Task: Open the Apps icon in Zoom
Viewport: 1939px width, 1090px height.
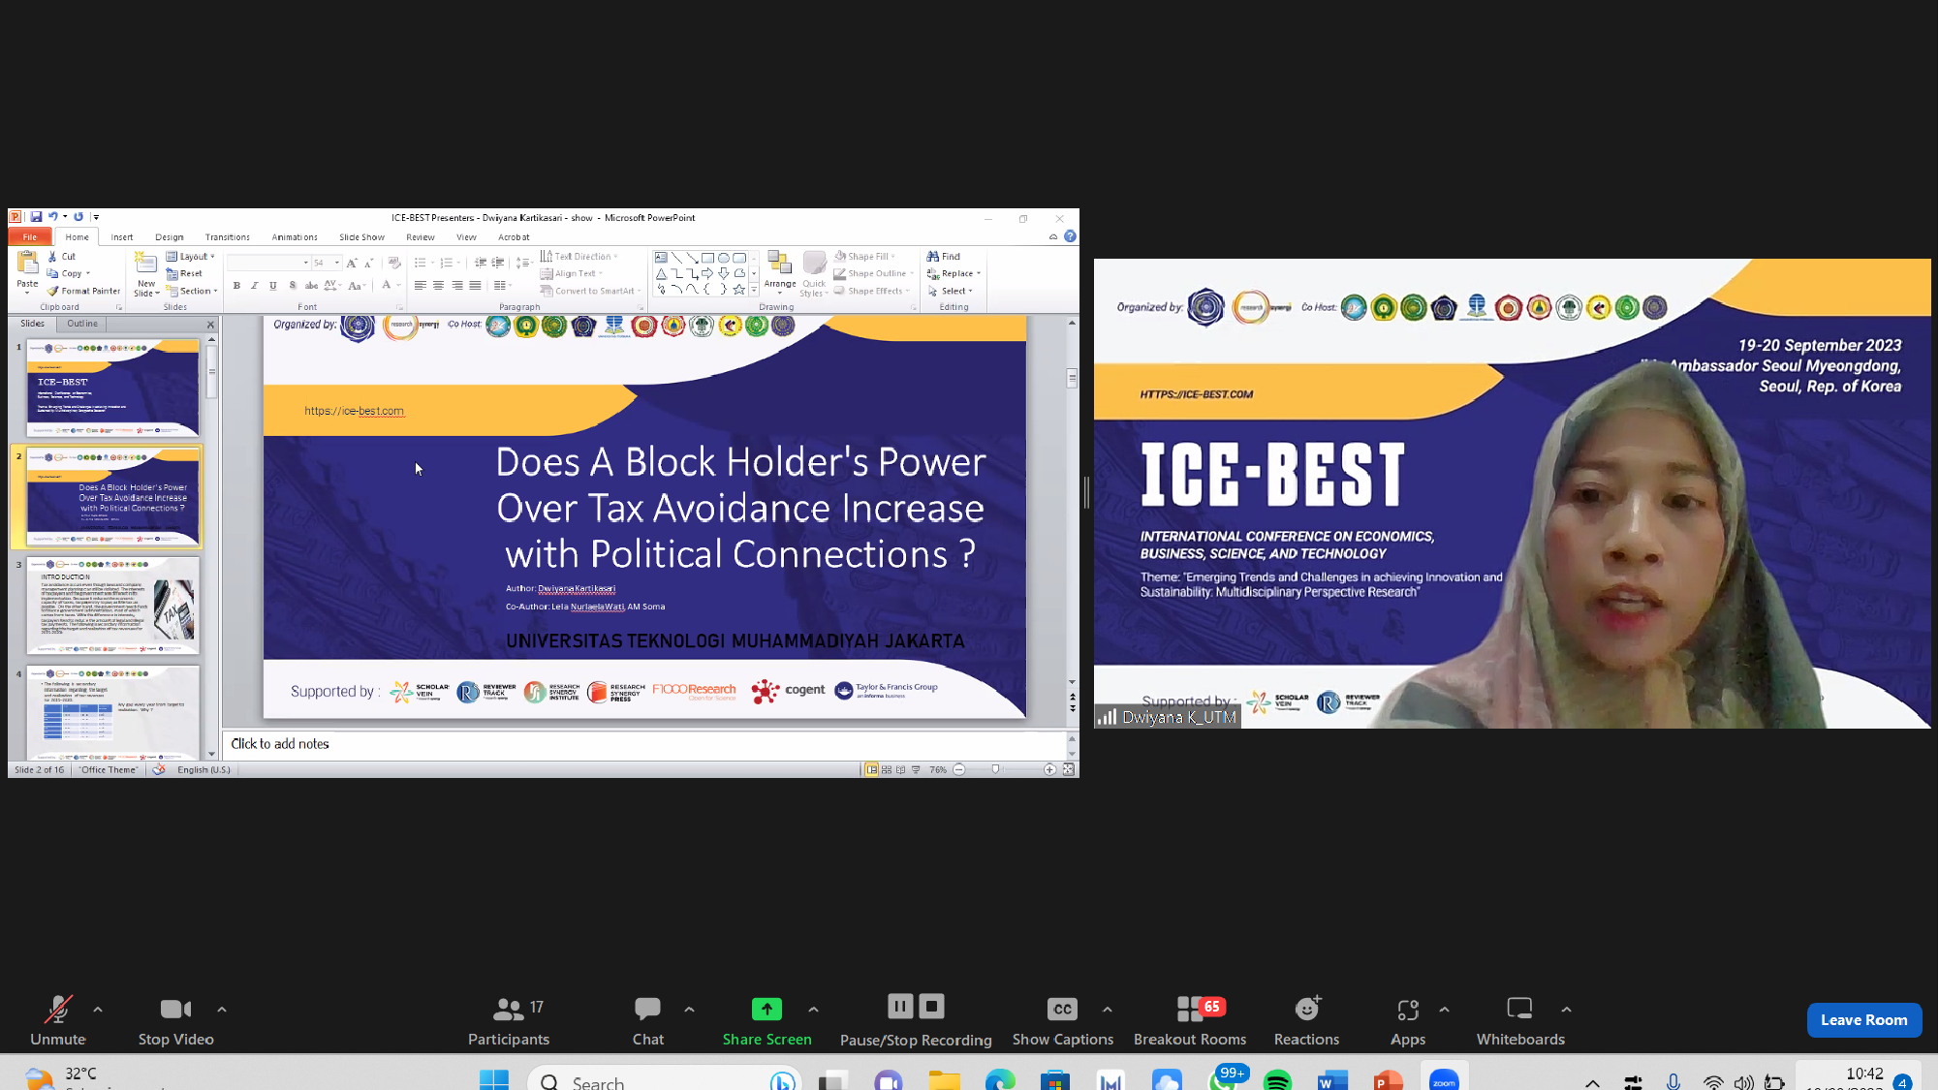Action: pos(1407,1010)
